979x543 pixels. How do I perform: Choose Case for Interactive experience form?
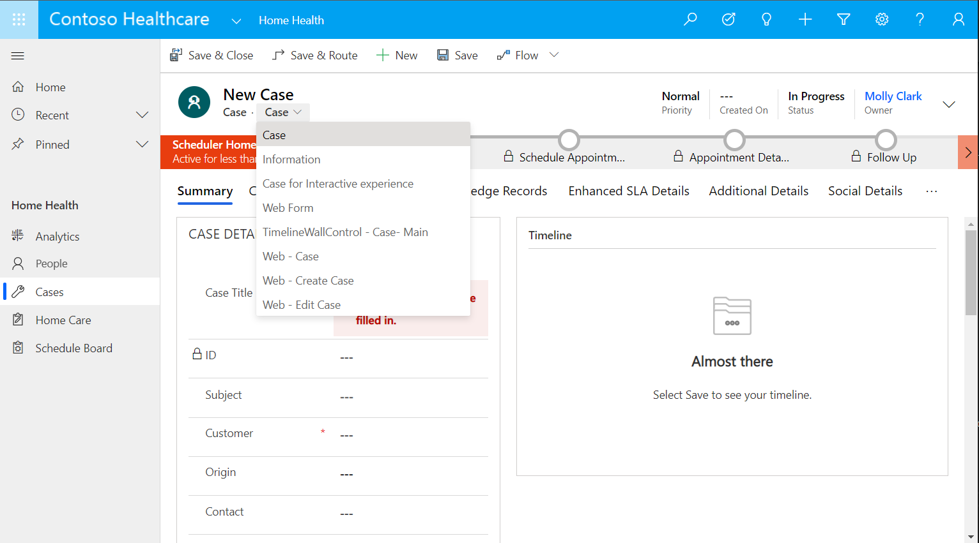[x=364, y=184]
